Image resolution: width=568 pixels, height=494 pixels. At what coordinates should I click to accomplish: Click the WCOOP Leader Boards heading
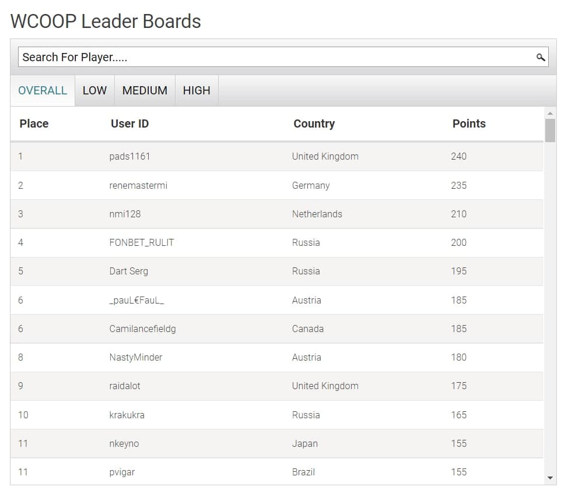tap(106, 22)
